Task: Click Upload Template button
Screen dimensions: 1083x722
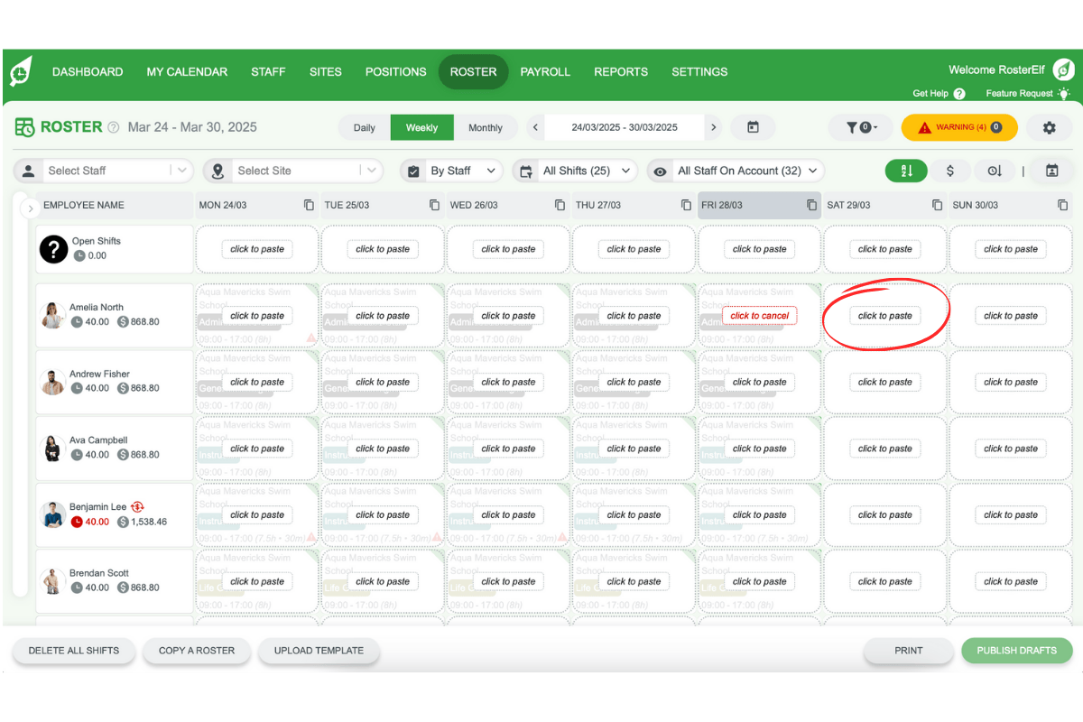Action: point(319,650)
